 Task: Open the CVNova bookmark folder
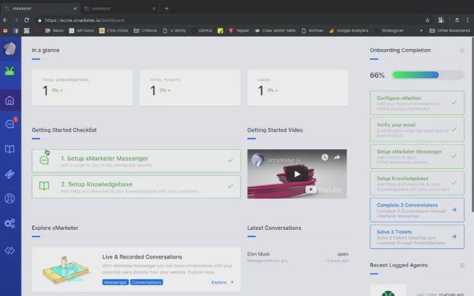pos(145,31)
